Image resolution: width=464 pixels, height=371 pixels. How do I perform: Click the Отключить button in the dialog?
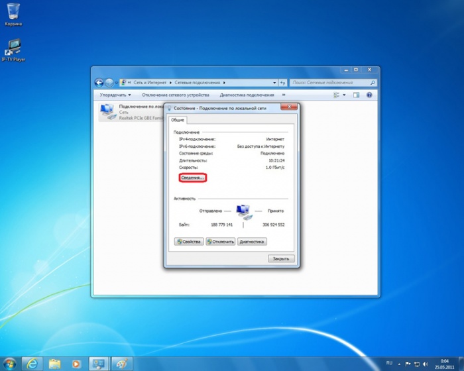(221, 242)
